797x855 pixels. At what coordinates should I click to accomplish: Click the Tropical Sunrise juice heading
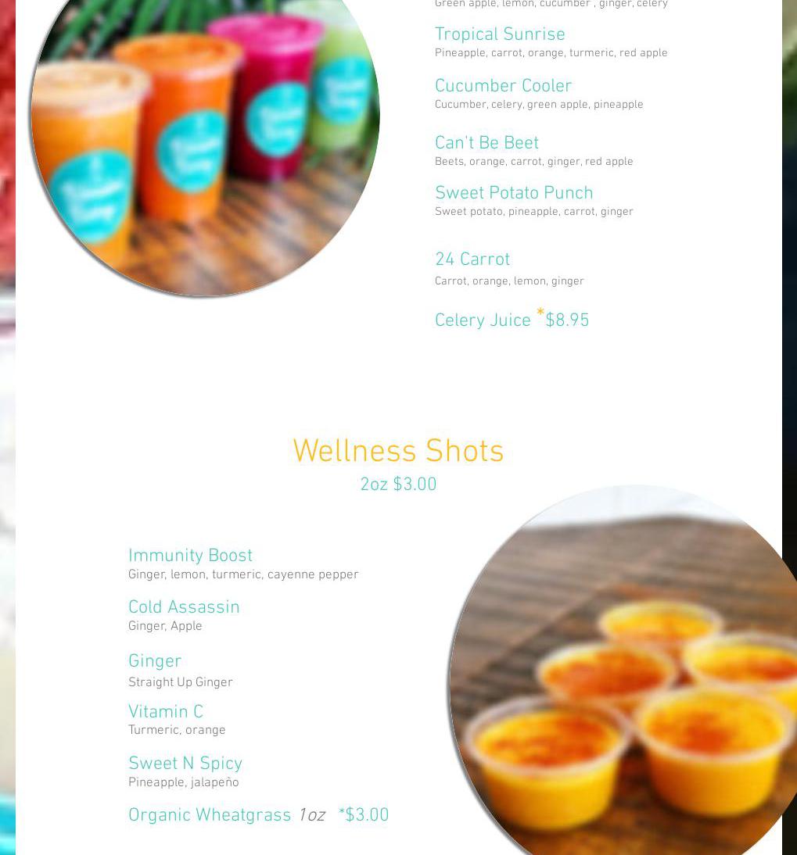(x=500, y=34)
